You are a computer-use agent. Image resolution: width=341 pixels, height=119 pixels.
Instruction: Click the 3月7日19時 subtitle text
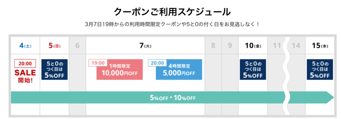click(x=172, y=24)
